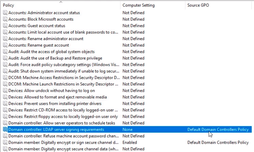The height and width of the screenshot is (152, 254).
Task: Select the icon for Accounts: Rename administrator account
Action: 5,39
